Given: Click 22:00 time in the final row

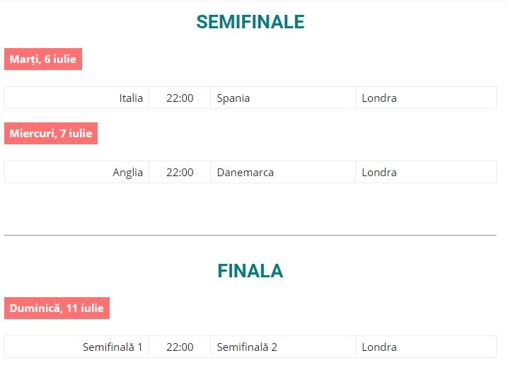Looking at the screenshot, I should (x=180, y=347).
